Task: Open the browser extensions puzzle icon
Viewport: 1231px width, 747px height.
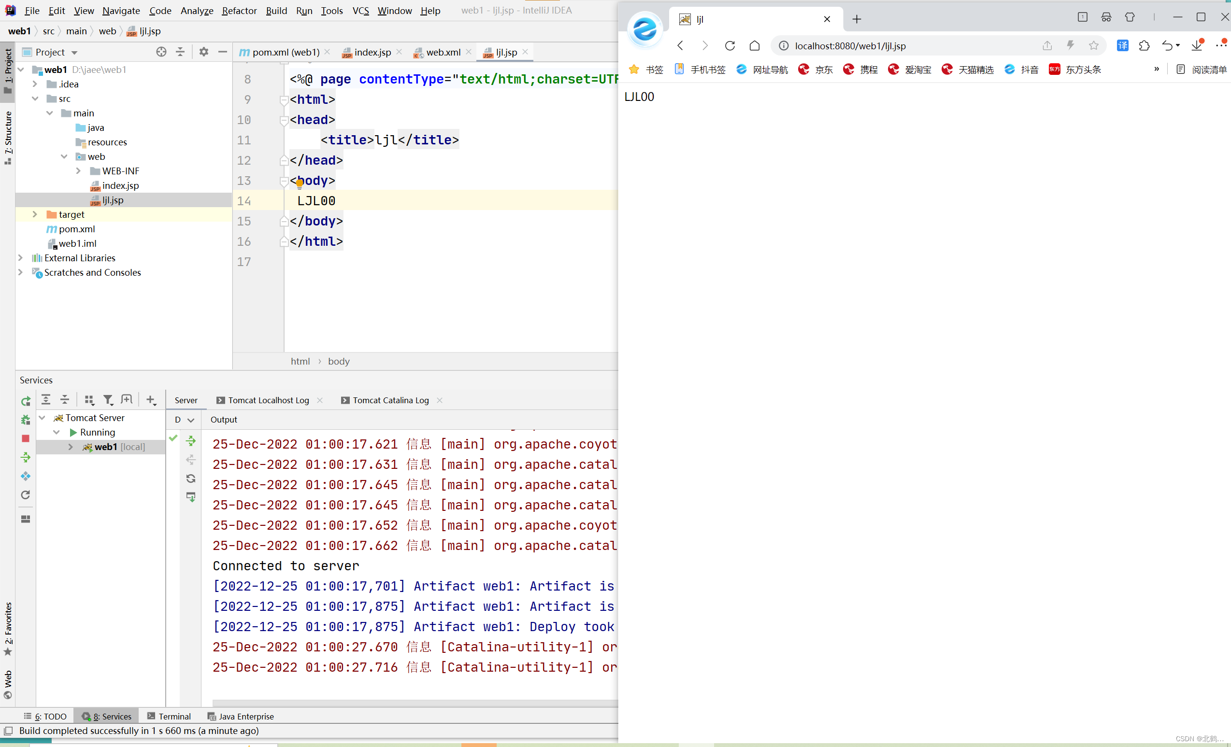Action: tap(1144, 45)
